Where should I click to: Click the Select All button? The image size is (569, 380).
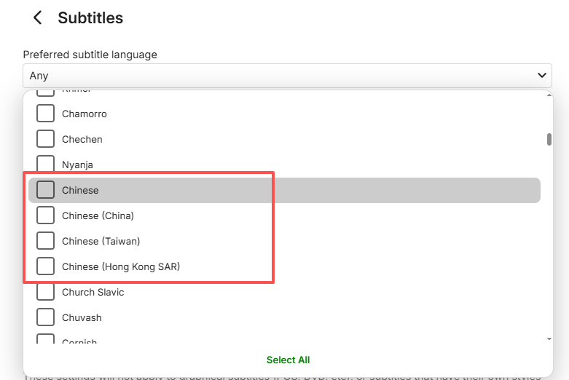point(288,360)
